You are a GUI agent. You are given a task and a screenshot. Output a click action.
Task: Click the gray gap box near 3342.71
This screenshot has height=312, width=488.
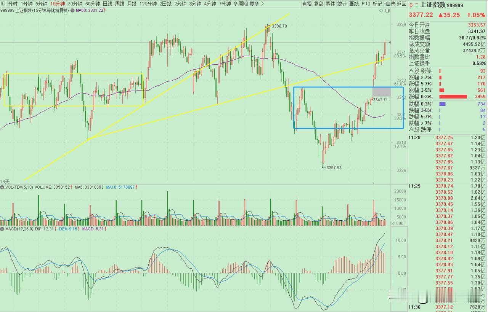tap(381, 92)
